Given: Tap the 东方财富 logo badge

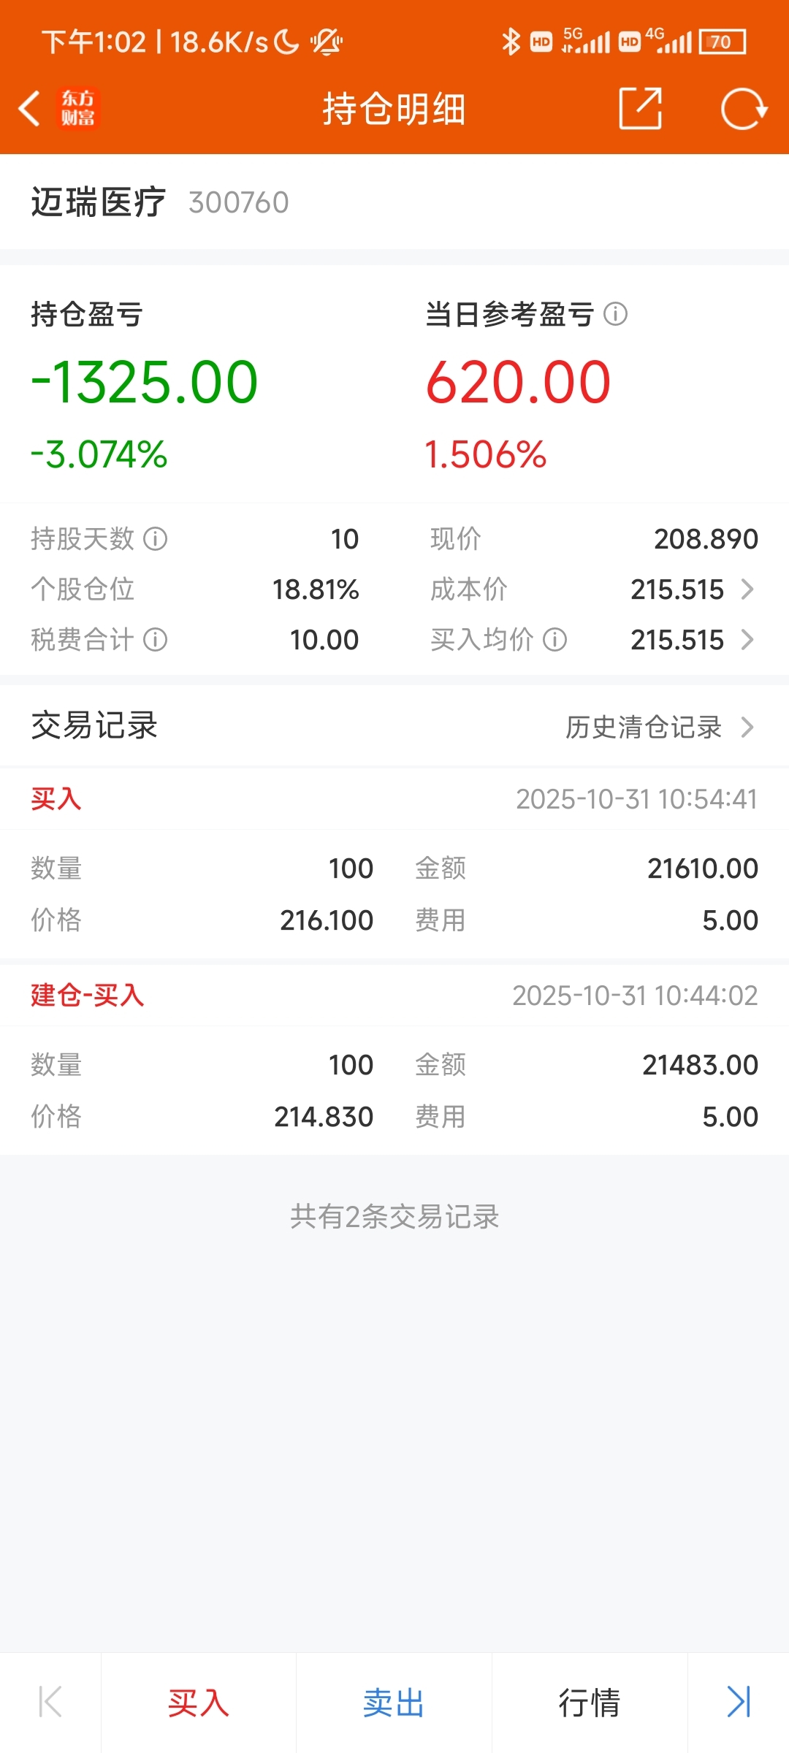Looking at the screenshot, I should [77, 109].
